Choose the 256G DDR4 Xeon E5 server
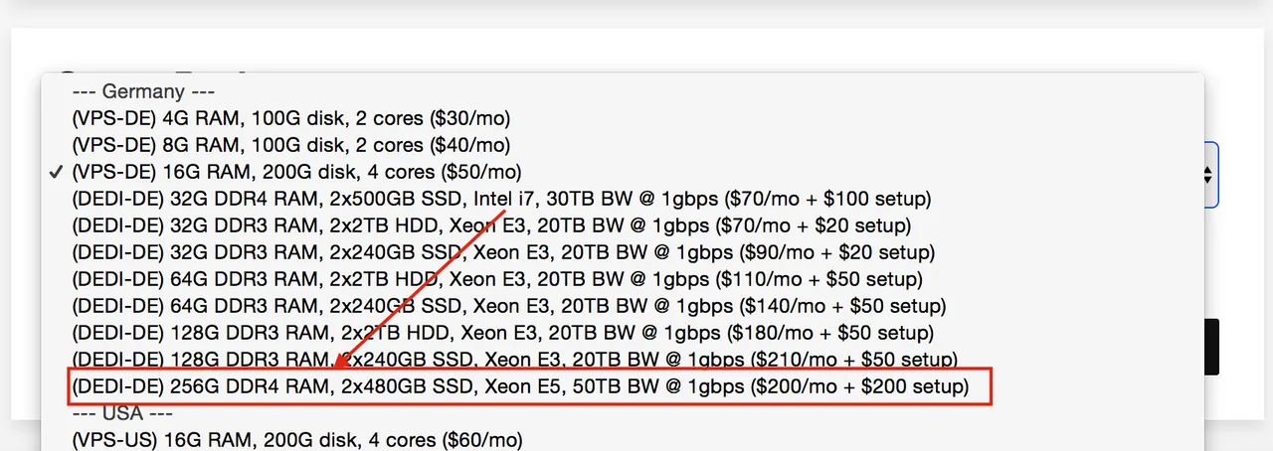The image size is (1273, 451). [x=520, y=385]
